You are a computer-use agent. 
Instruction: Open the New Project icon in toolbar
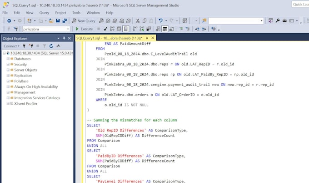30,21
